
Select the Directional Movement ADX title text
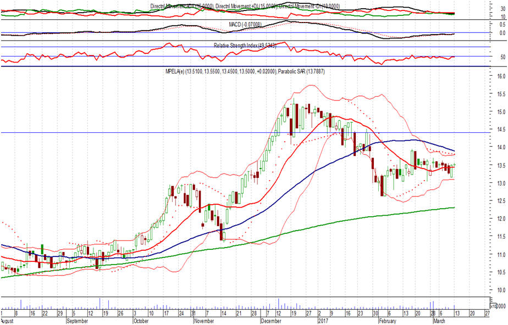point(182,6)
